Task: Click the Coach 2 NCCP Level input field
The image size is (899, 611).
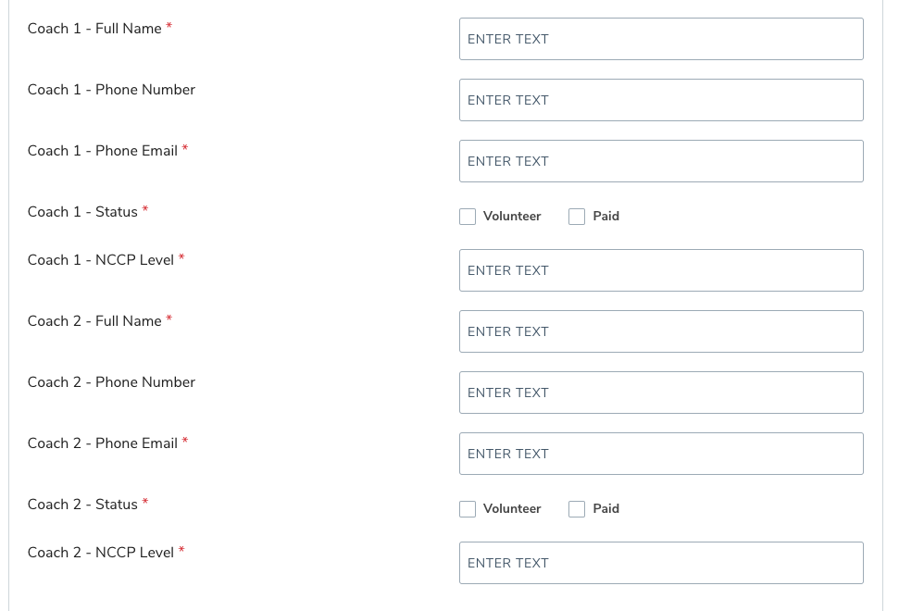Action: pos(661,563)
